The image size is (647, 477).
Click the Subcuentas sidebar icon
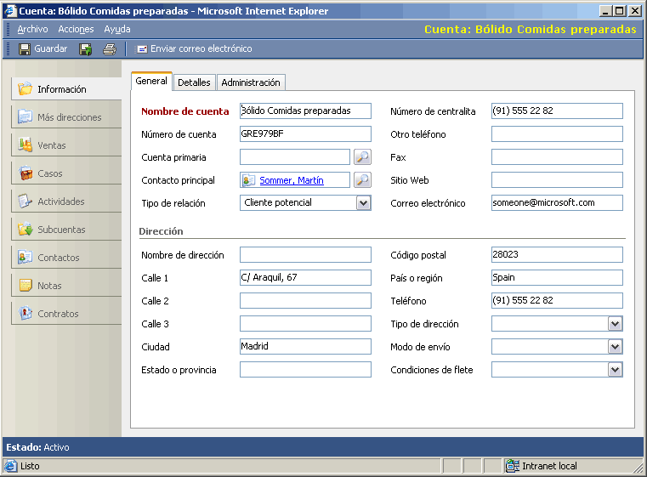pyautogui.click(x=26, y=229)
